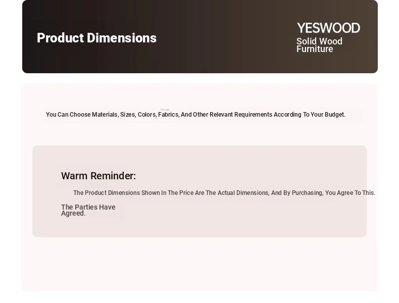Click The Parties Have Agreed text

click(x=88, y=210)
